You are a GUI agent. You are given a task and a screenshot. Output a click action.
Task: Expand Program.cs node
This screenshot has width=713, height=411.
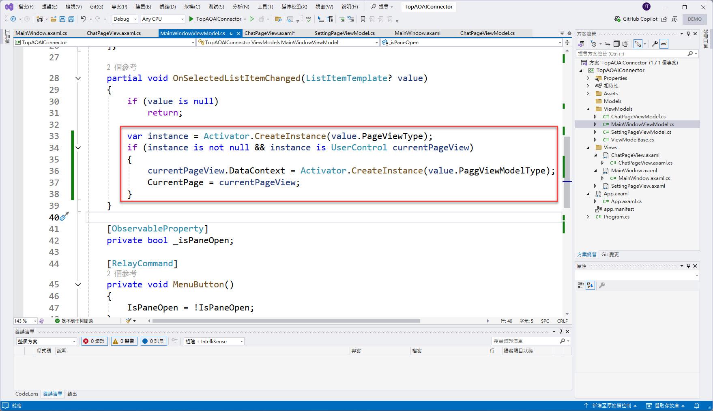point(588,217)
